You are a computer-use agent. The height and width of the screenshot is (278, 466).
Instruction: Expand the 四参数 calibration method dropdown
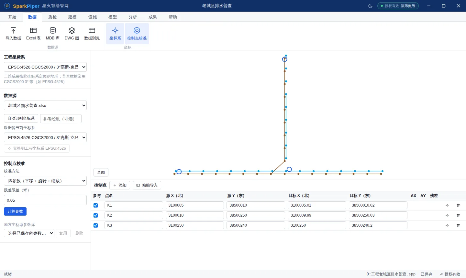45,181
